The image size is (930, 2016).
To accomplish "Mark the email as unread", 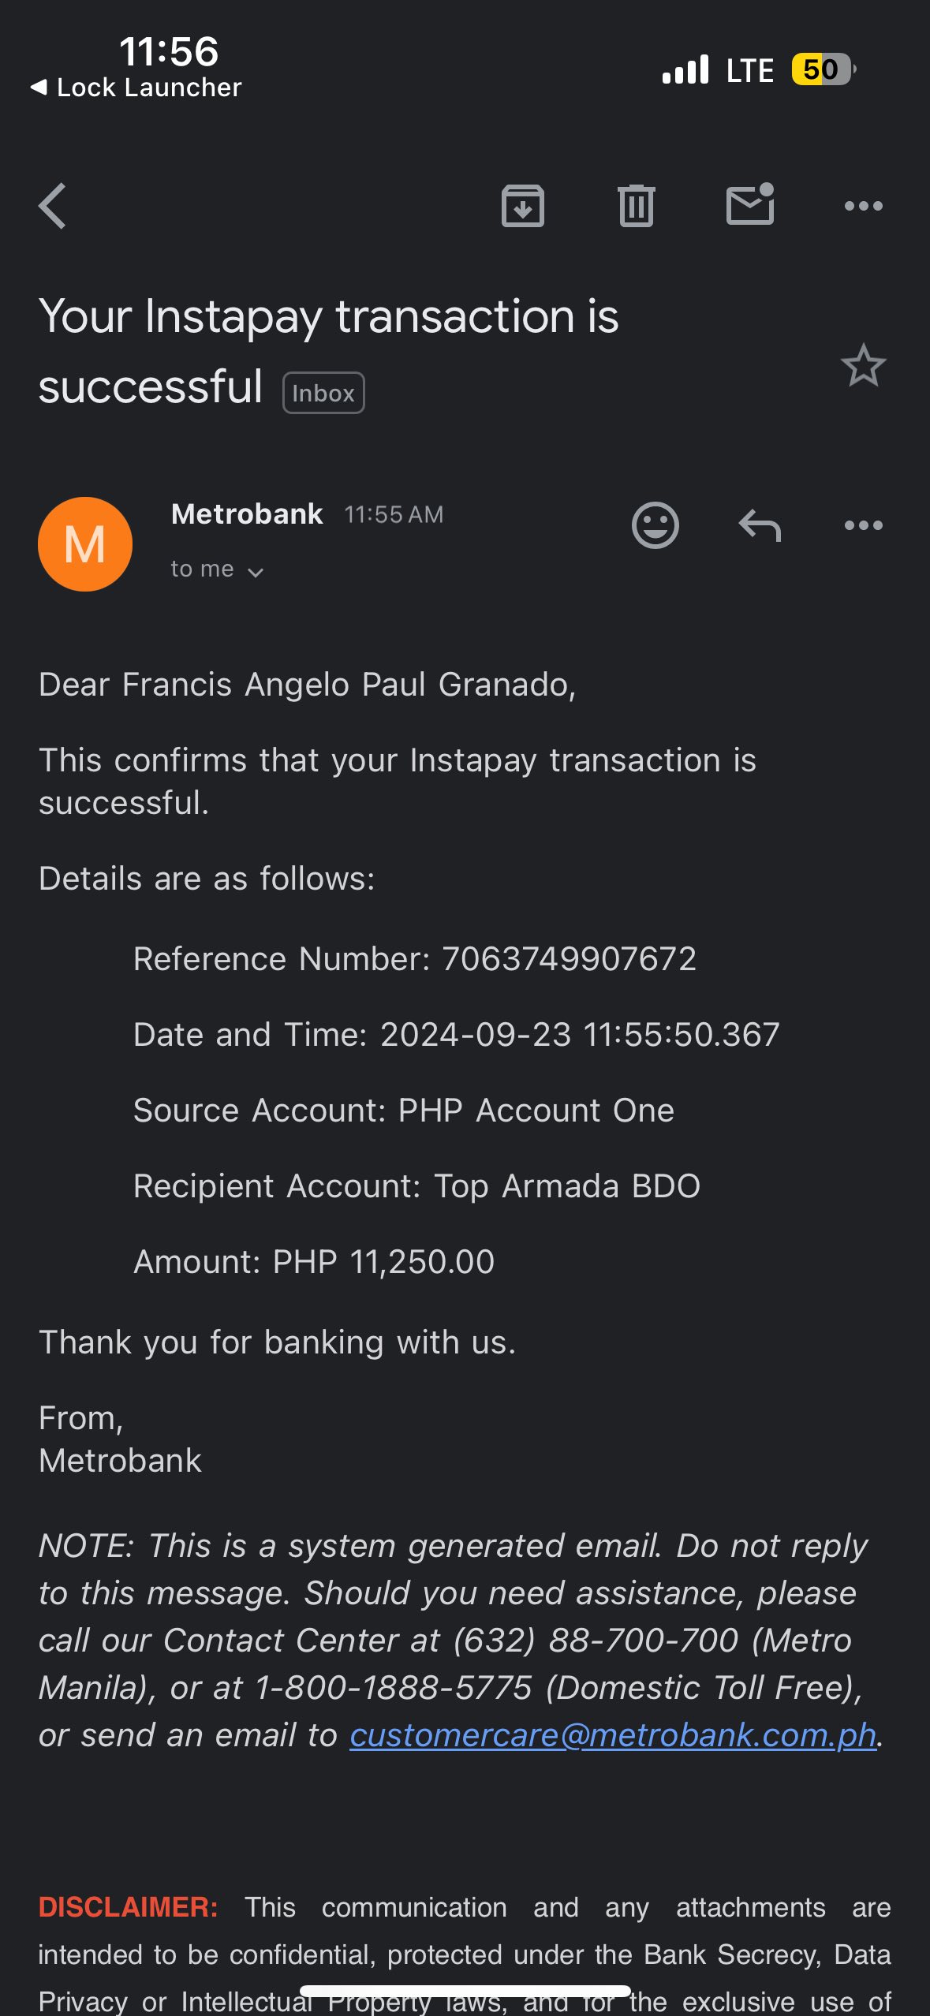I will coord(749,205).
